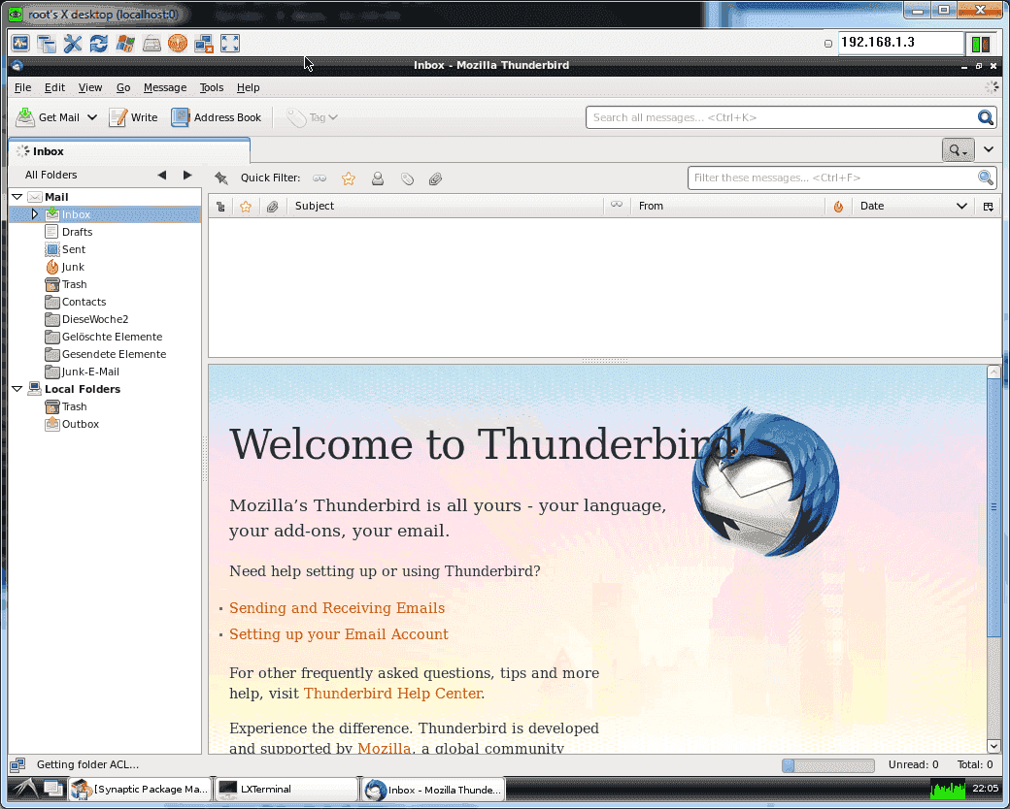
Task: Select the Junk-E-Mail folder
Action: [90, 372]
